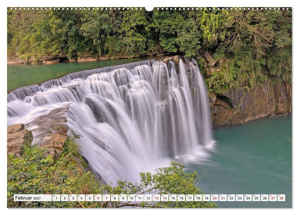Select day 26 in the calendar strip

[265, 198]
